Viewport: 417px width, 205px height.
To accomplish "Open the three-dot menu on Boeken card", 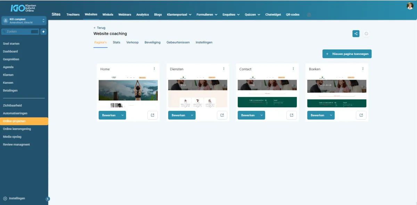I will pos(363,69).
